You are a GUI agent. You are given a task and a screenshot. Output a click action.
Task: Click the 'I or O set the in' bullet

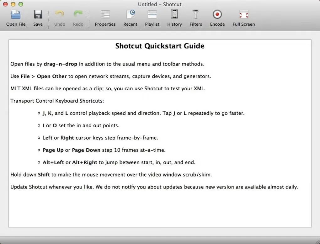pos(81,125)
